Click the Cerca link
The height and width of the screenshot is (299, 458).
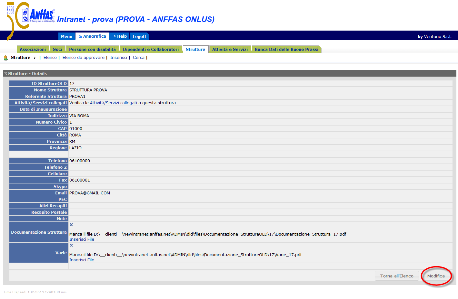[139, 58]
